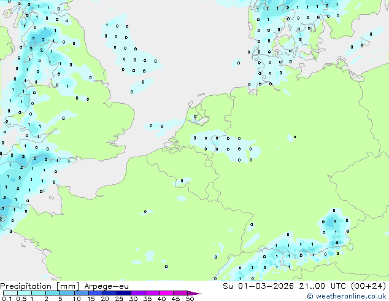Click the '50' legend value
389x301 pixels.
tap(190, 299)
